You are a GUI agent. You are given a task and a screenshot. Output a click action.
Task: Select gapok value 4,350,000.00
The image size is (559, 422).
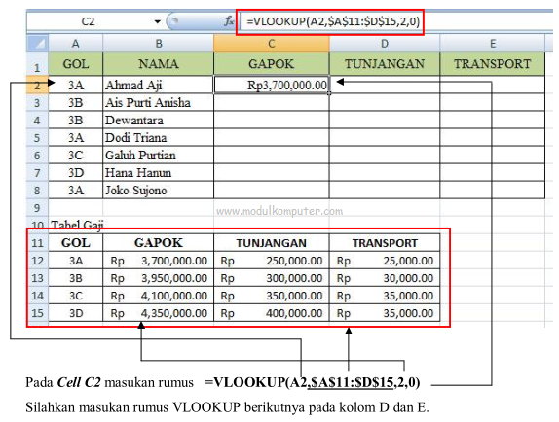pos(159,313)
